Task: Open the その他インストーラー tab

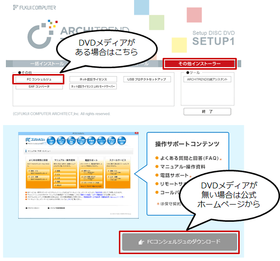Action: (199, 64)
